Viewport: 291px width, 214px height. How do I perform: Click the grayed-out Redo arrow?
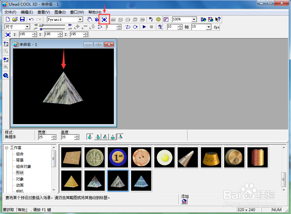38,19
